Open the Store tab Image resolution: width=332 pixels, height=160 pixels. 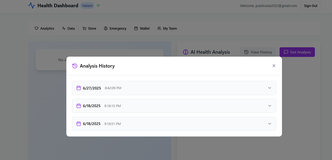[x=89, y=28]
